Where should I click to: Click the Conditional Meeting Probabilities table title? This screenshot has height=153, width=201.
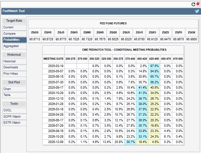(124, 50)
